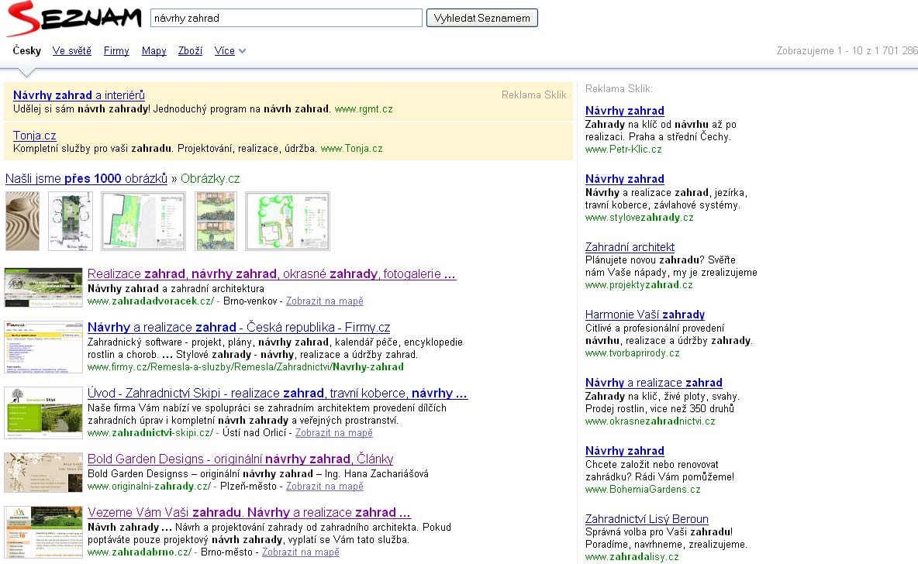
Task: Click the www.okrasnezahradnictvi.cz URL
Action: click(650, 421)
